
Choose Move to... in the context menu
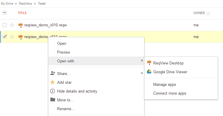pos(96,100)
